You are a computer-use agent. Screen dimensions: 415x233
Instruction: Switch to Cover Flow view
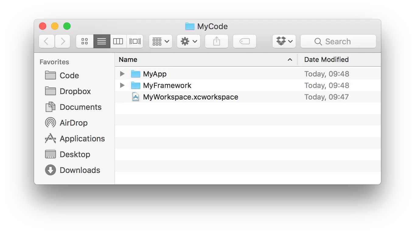tap(135, 41)
